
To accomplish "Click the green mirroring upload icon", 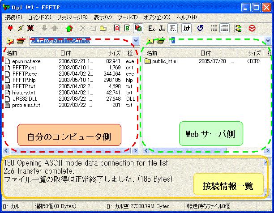I will pos(69,28).
